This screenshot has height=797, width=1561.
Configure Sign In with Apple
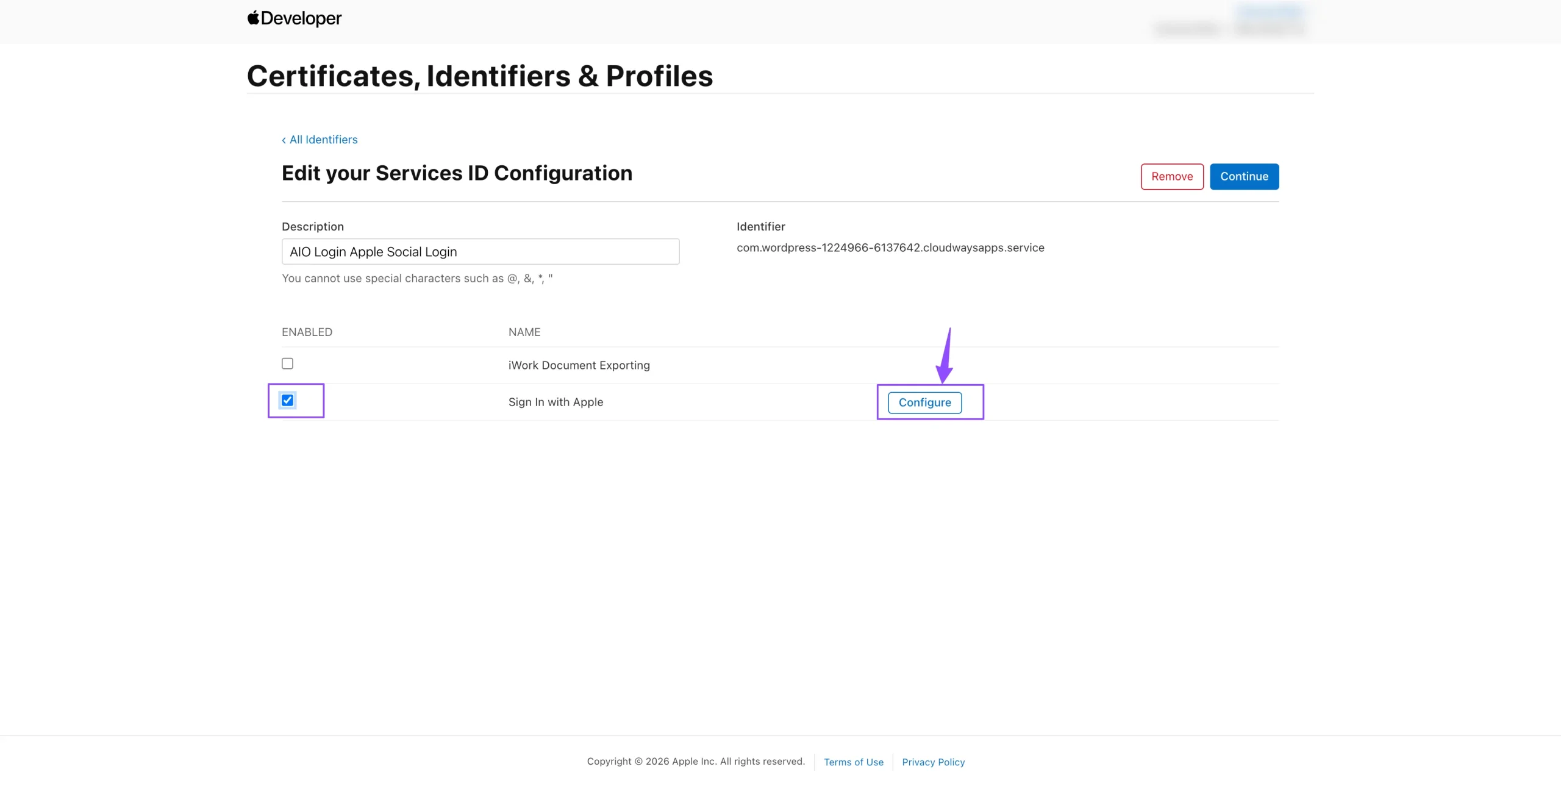924,402
